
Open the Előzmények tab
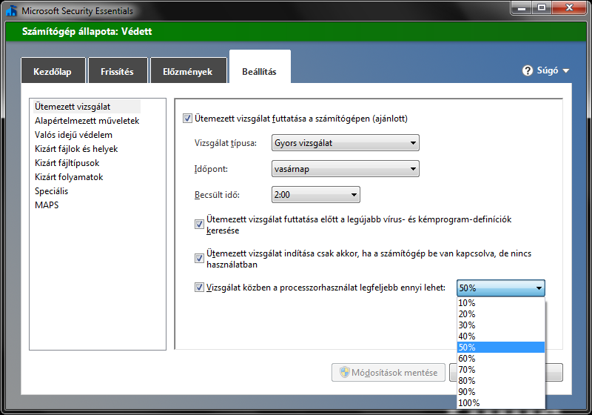(188, 70)
